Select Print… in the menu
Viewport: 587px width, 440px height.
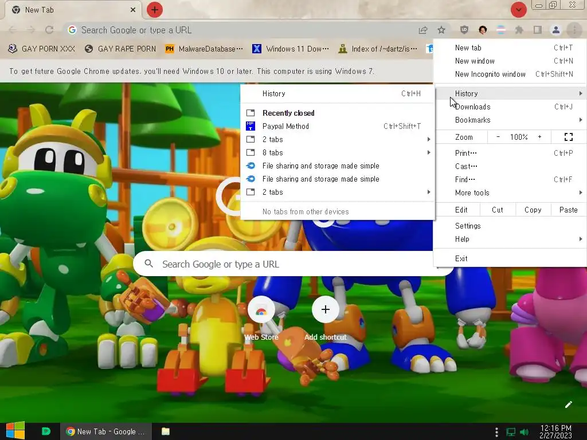coord(510,152)
